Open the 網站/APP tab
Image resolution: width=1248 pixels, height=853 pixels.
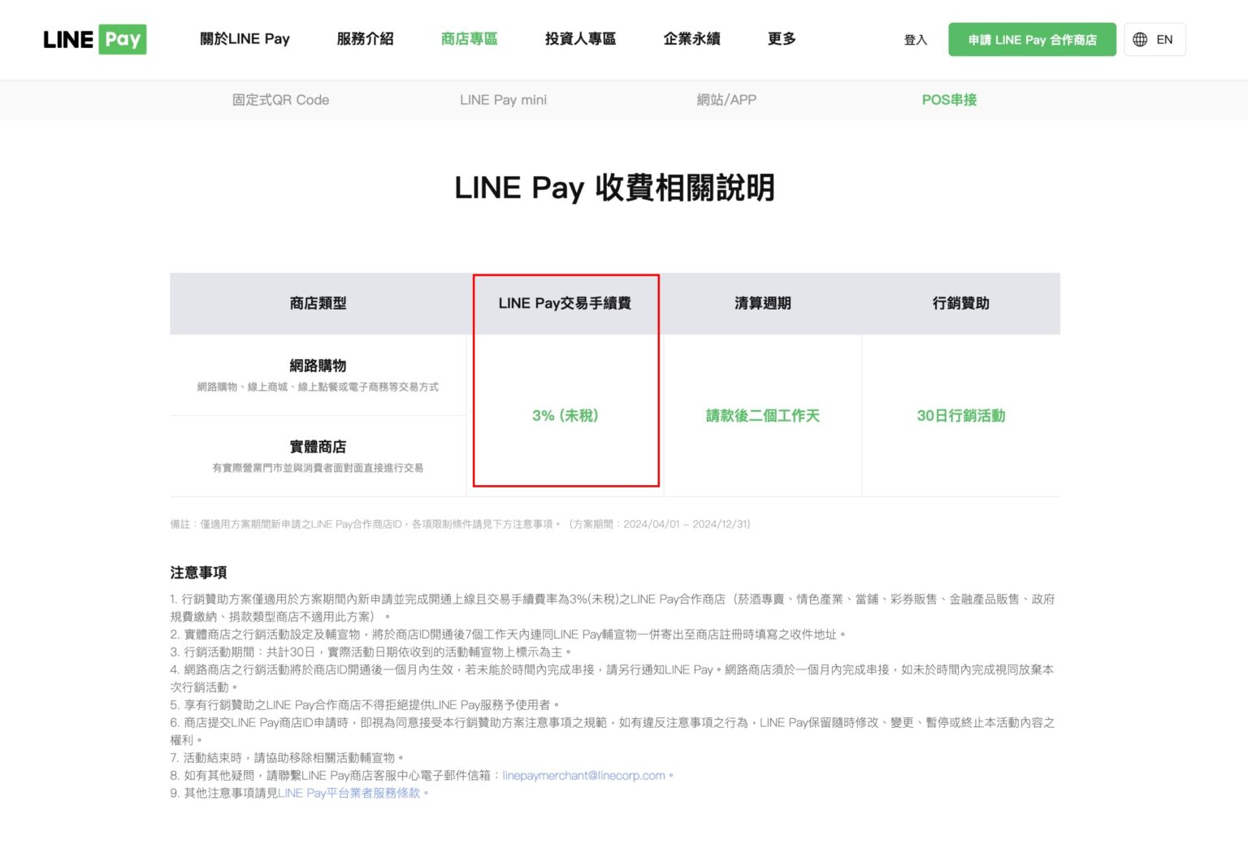[x=727, y=100]
